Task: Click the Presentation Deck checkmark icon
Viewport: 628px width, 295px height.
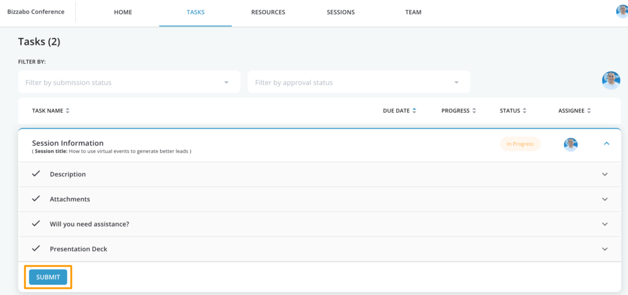Action: click(36, 248)
